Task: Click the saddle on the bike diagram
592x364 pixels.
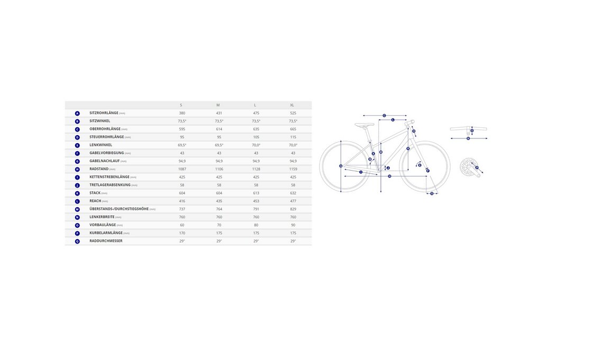Action: [364, 125]
